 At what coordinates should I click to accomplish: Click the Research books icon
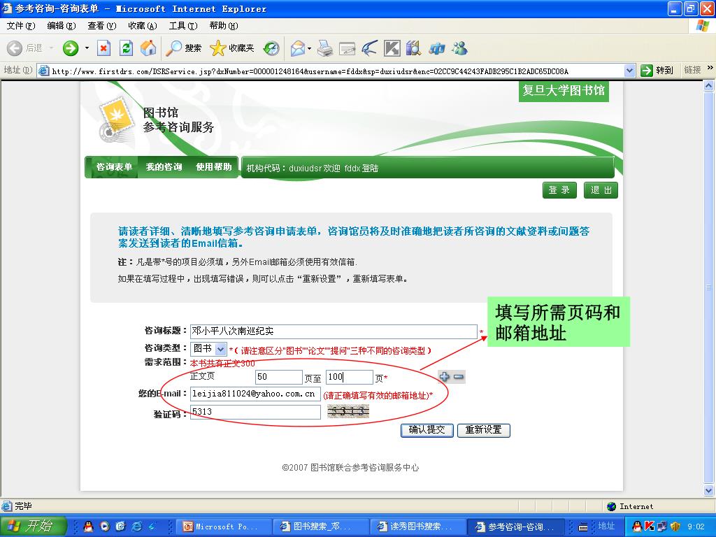[x=414, y=48]
